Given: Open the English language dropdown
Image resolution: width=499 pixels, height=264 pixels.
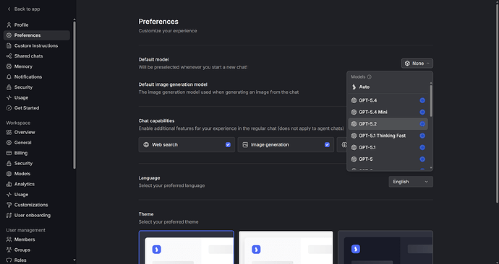Looking at the screenshot, I should (411, 182).
